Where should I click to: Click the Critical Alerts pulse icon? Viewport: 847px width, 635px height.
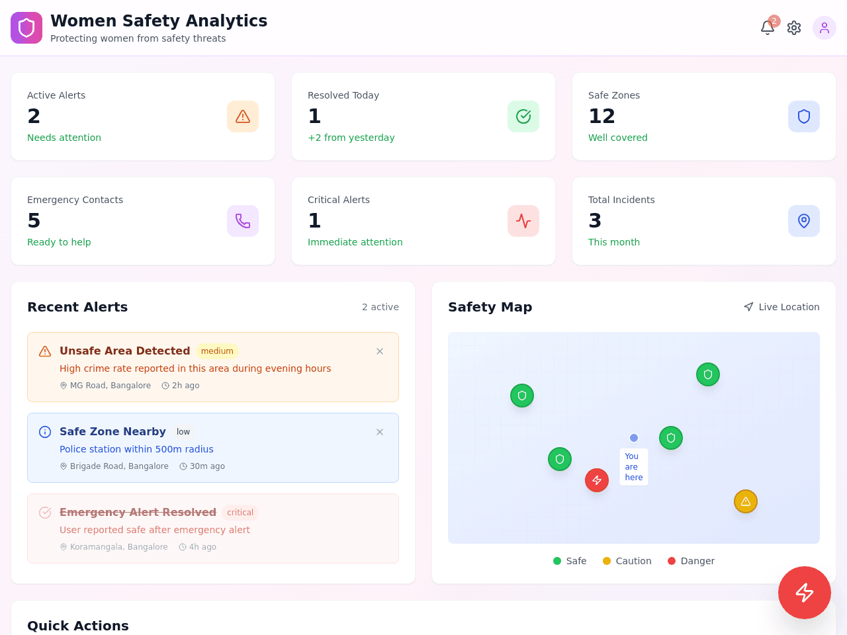point(523,221)
